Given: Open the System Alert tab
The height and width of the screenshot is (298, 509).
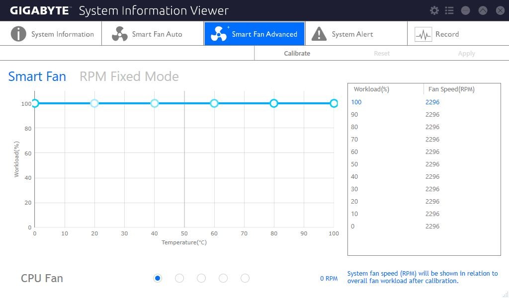Looking at the screenshot, I should click(356, 33).
